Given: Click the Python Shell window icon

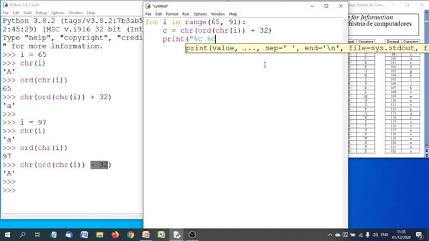Looking at the screenshot, I should [5, 5].
